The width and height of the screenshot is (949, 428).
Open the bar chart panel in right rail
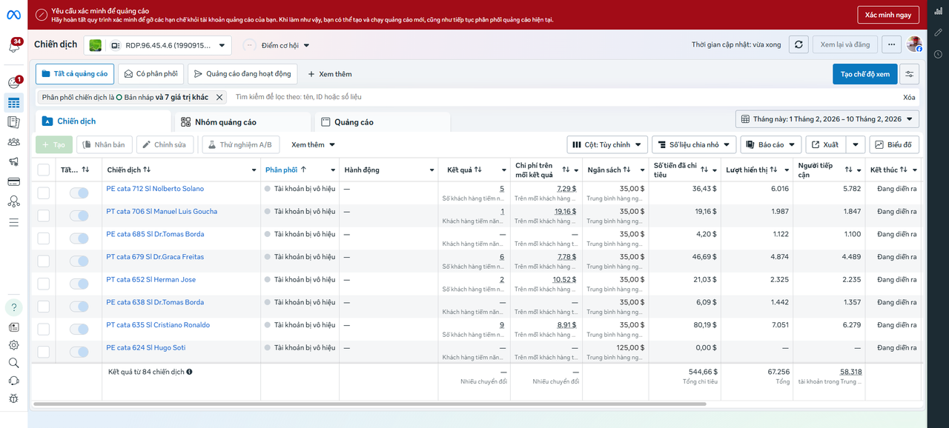click(x=938, y=10)
